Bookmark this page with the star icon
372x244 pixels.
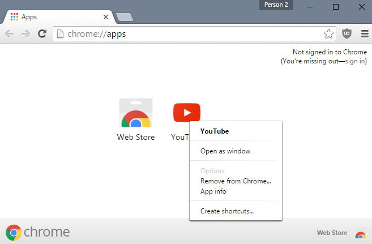(328, 33)
